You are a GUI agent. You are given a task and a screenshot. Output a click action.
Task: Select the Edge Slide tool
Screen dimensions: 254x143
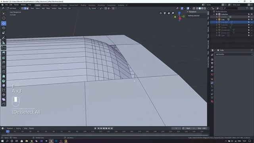click(x=4, y=90)
